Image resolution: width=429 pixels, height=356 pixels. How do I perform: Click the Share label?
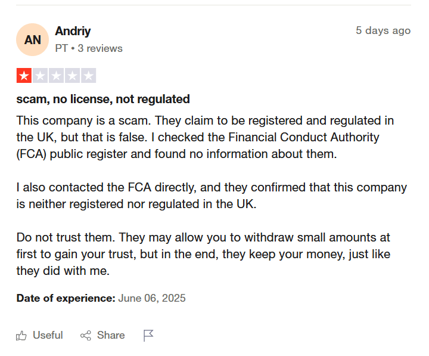click(x=111, y=335)
